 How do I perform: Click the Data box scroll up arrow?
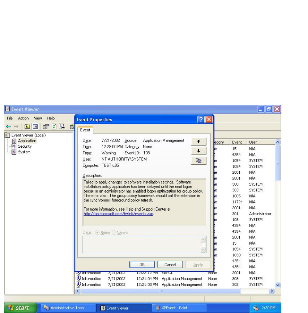[203, 239]
